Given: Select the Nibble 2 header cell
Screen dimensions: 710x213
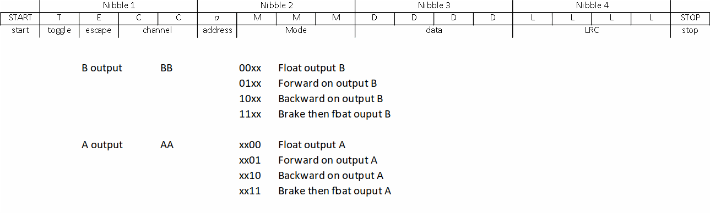Looking at the screenshot, I should coord(276,5).
